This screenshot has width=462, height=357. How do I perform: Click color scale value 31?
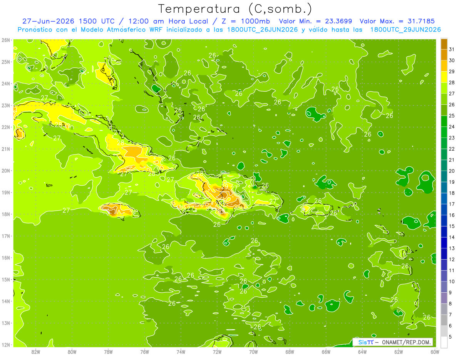tap(452, 49)
